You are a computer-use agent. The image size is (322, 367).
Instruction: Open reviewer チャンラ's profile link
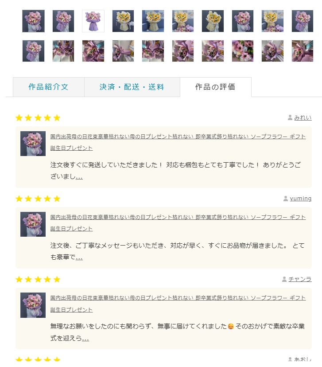pyautogui.click(x=300, y=279)
